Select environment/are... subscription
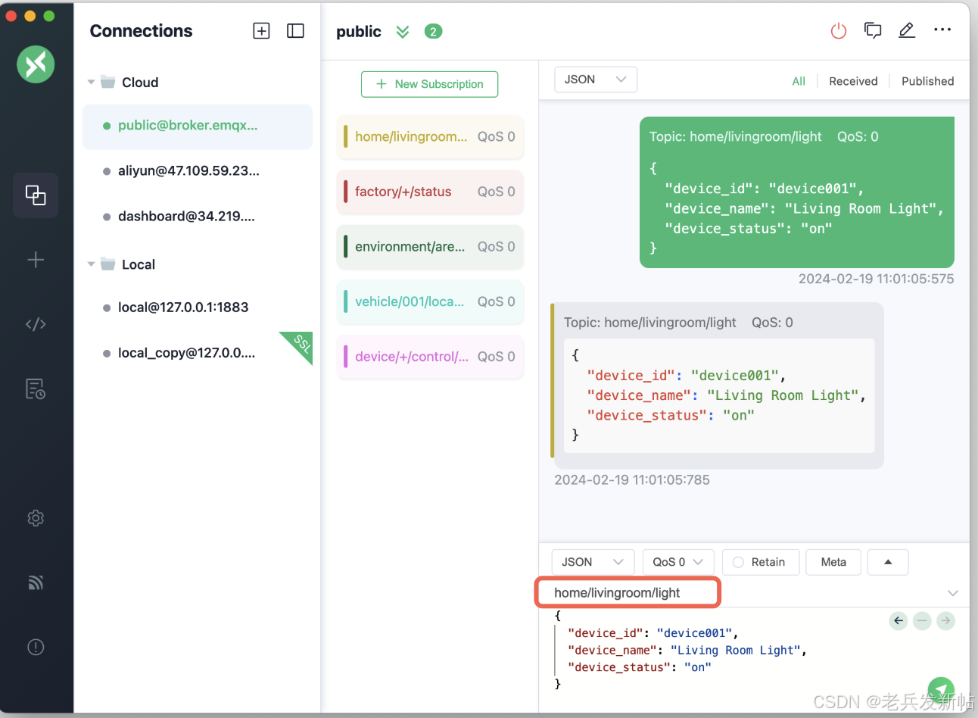 pyautogui.click(x=430, y=247)
